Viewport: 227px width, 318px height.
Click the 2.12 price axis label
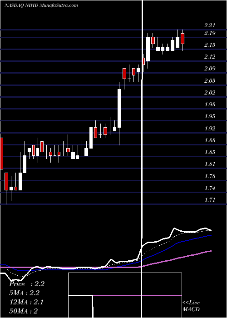(210, 57)
